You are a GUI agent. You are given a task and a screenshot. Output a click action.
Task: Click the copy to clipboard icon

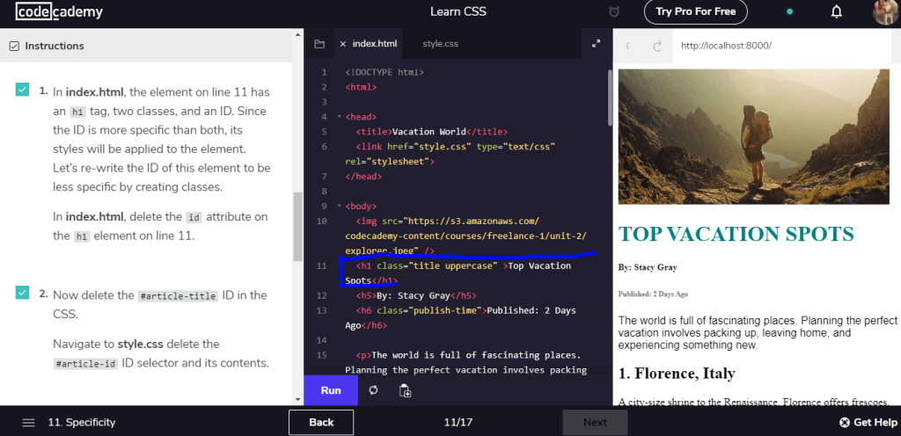[405, 390]
